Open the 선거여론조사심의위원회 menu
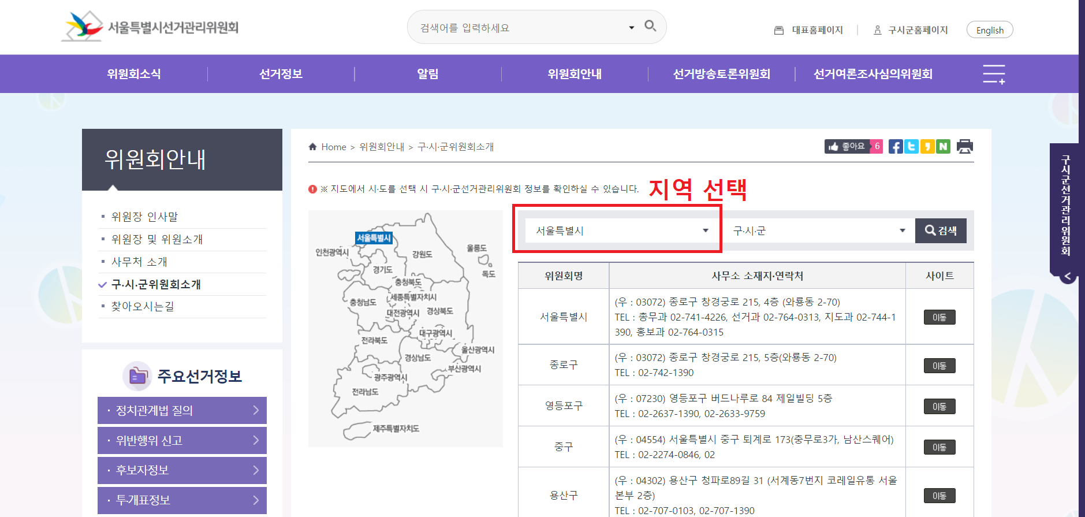The height and width of the screenshot is (517, 1085). [x=873, y=74]
